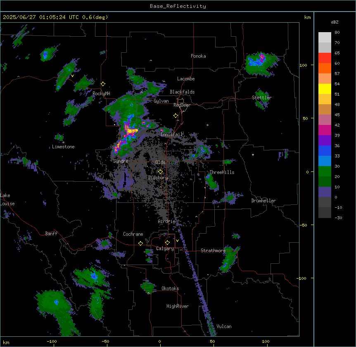Image resolution: width=356 pixels, height=347 pixels.
Task: Click the Okotoks city label
Action: (170, 288)
